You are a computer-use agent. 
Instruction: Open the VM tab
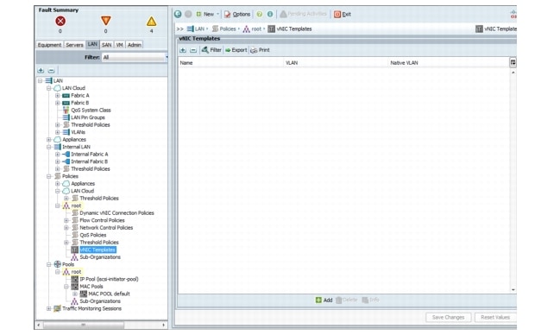coord(119,45)
